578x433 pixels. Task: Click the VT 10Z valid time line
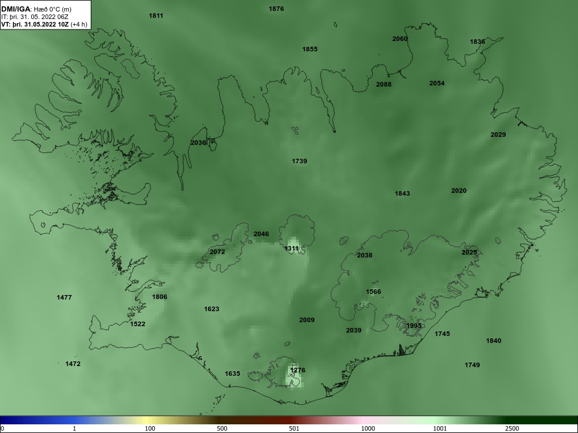tap(45, 24)
